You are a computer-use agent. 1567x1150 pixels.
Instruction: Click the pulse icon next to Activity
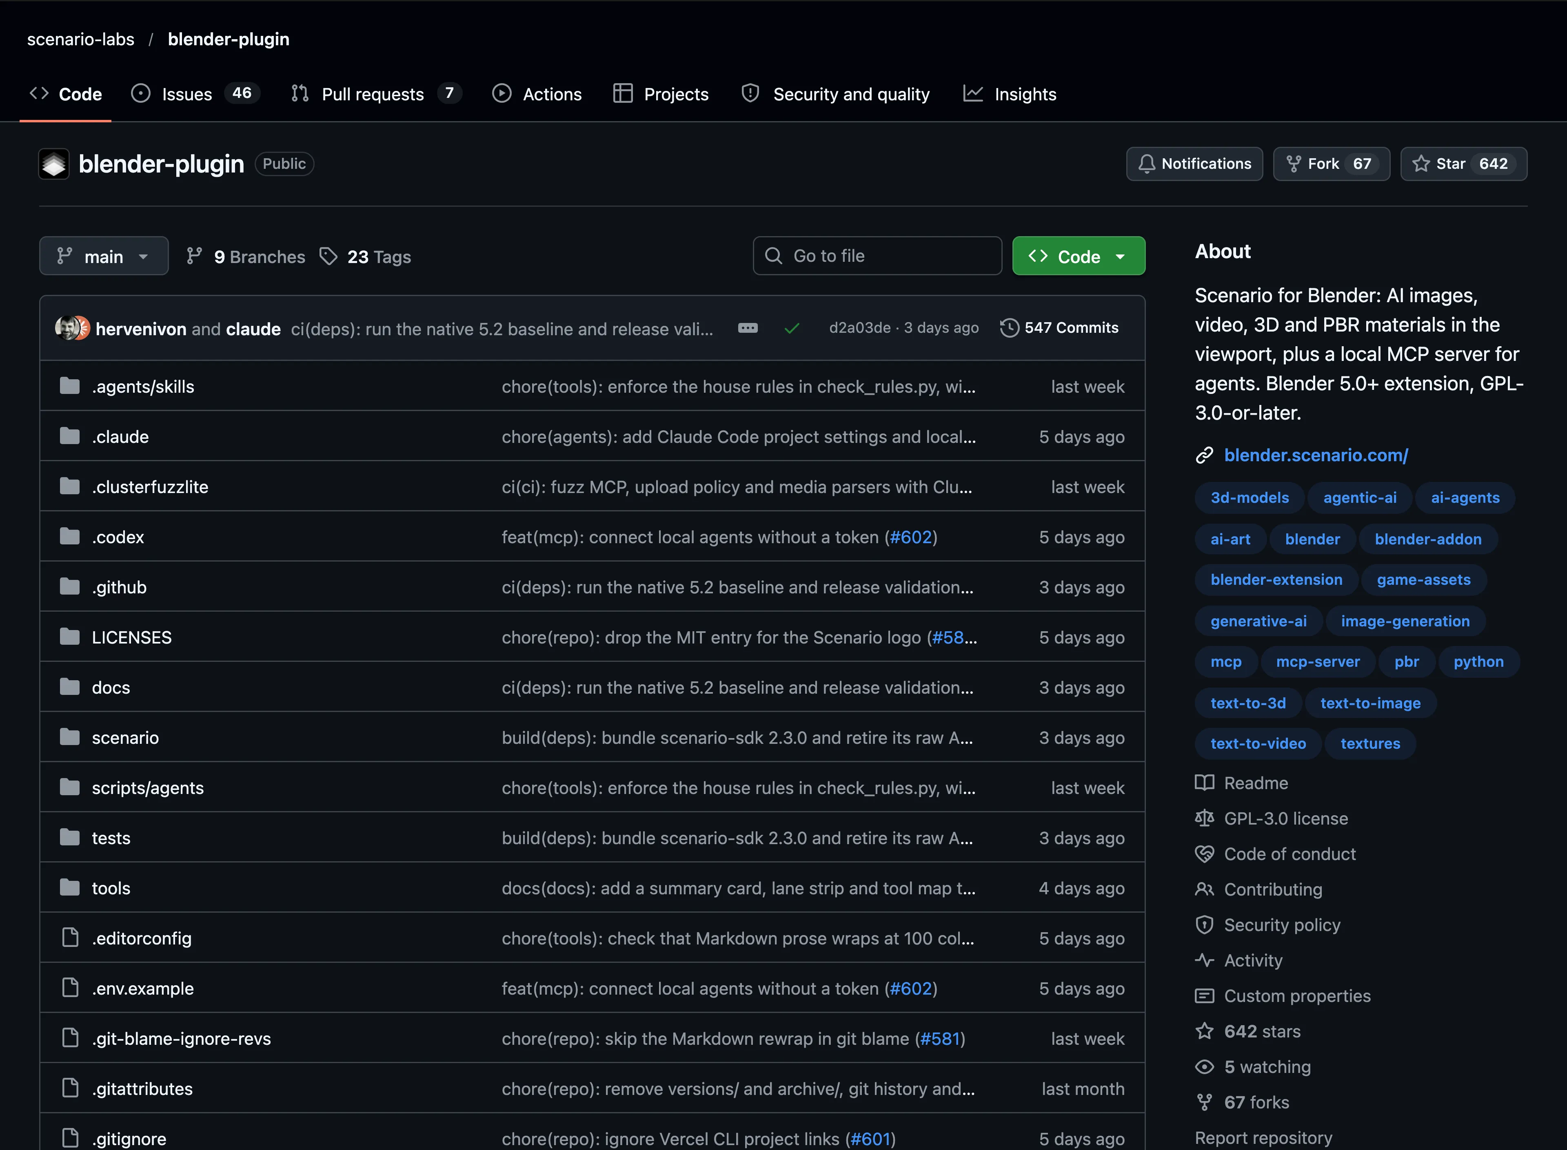click(1204, 961)
